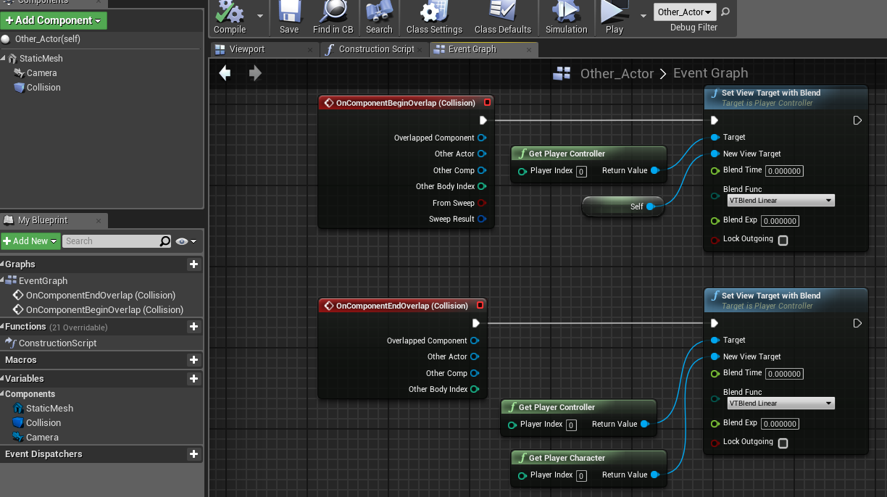Screen dimensions: 887x497
Task: Navigate forward in graph history
Action: point(255,73)
